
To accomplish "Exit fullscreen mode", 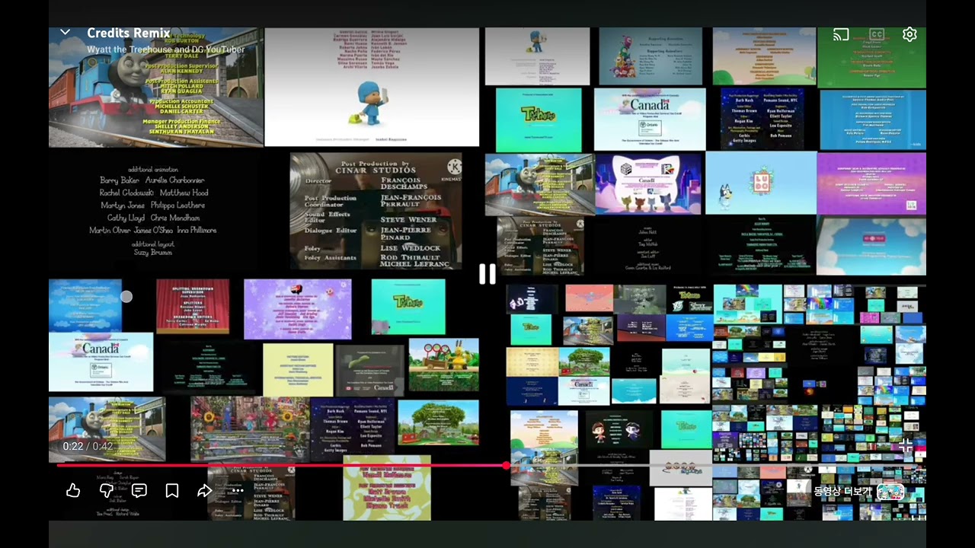I will tap(905, 446).
